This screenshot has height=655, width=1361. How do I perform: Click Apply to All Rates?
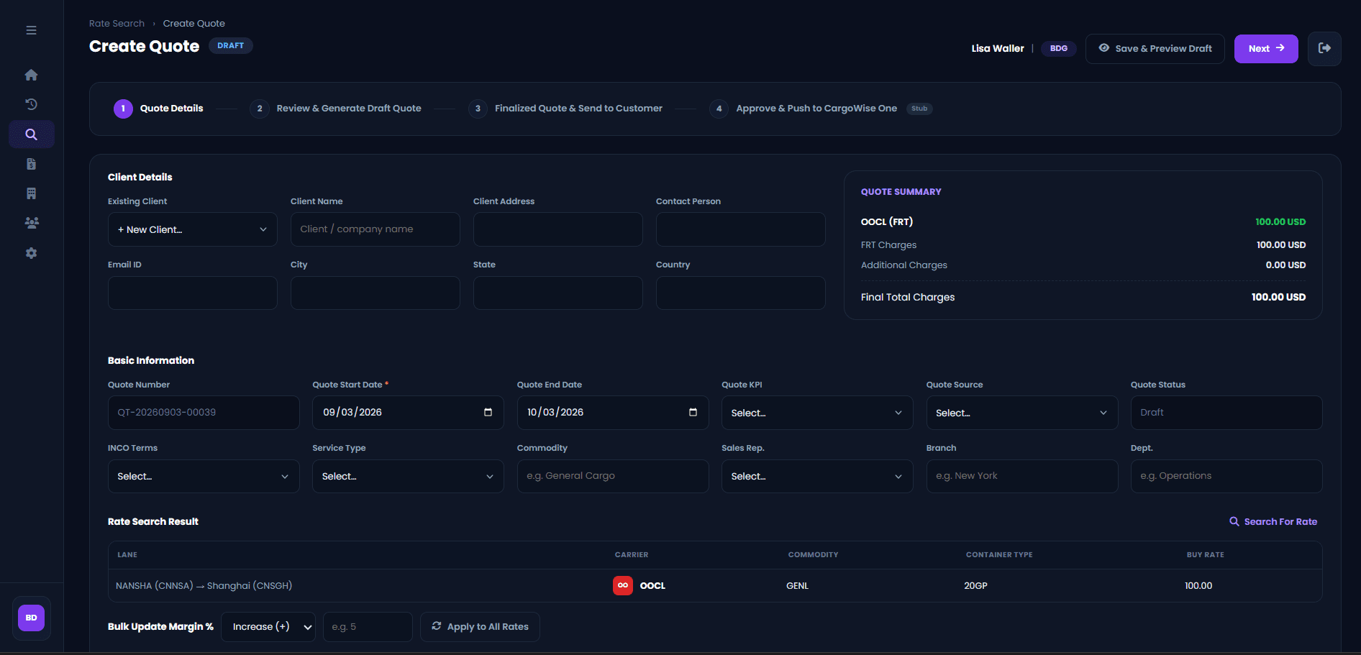(x=480, y=626)
